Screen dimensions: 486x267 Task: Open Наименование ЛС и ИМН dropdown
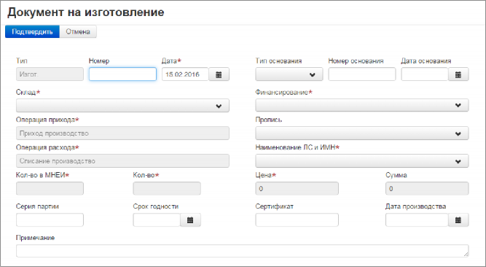point(362,161)
